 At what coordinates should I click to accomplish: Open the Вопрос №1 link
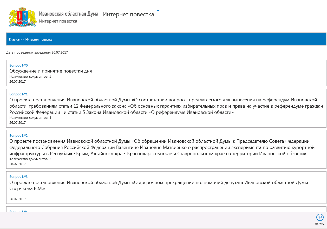click(18, 94)
